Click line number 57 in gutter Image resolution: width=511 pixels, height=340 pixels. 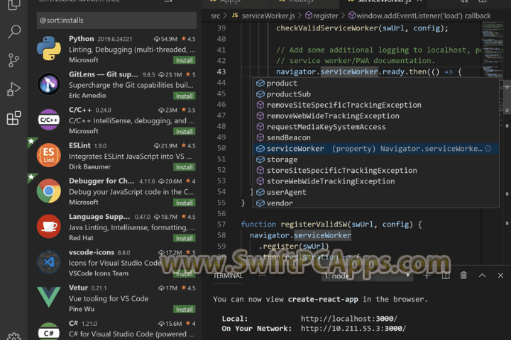(221, 224)
